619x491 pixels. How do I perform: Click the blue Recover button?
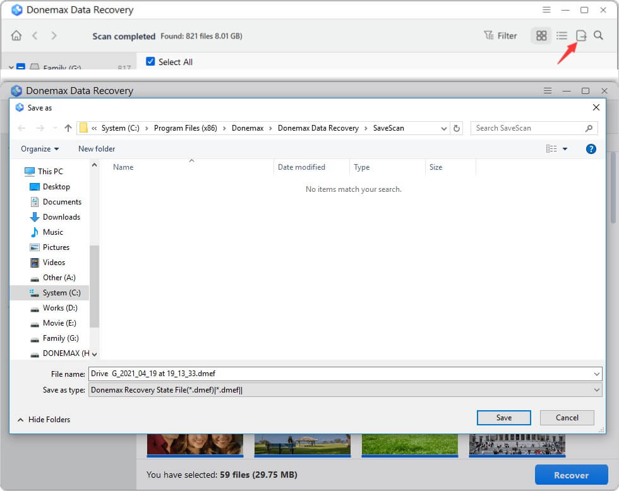[x=570, y=475]
